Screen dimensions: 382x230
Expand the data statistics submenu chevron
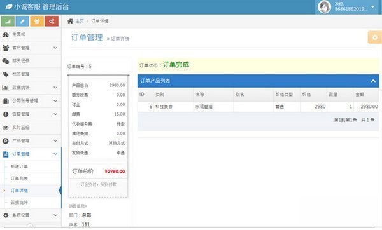(55, 88)
